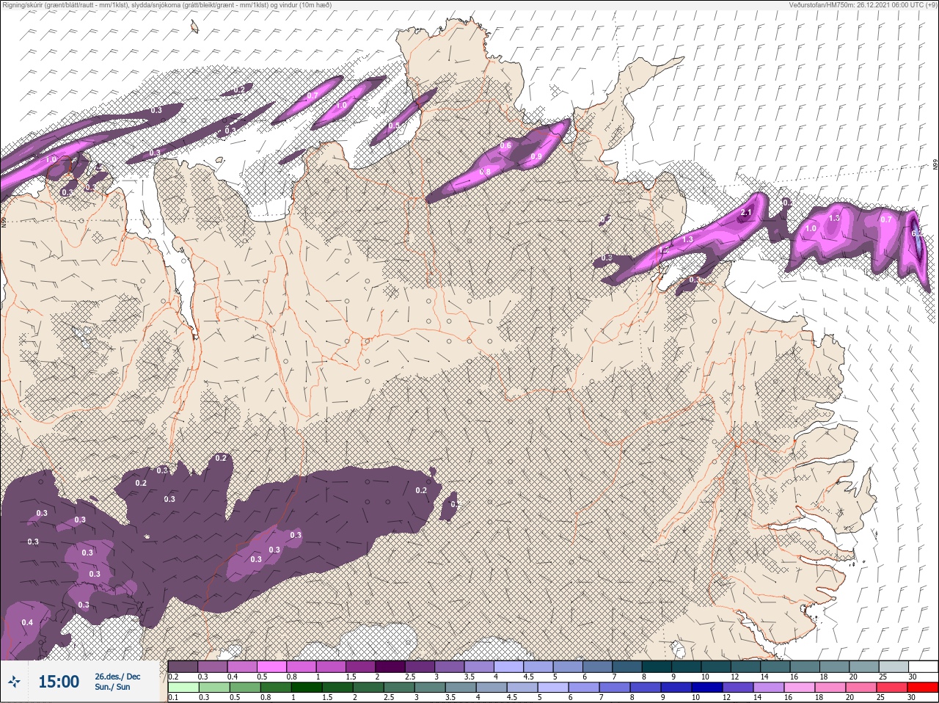Click the 0.4 precipitation value on map

tap(27, 622)
